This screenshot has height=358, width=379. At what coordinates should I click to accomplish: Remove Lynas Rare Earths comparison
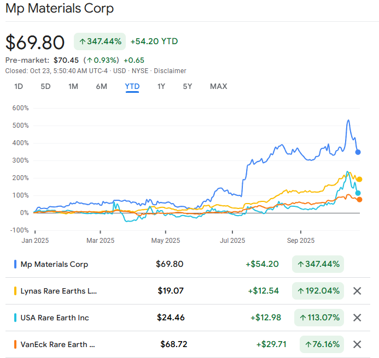tap(357, 291)
